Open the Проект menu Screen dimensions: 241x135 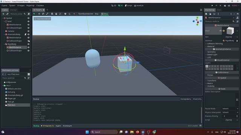[x=12, y=6]
